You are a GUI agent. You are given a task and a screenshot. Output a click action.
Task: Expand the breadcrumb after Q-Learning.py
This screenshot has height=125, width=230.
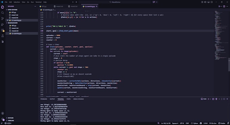pyautogui.click(x=55, y=10)
